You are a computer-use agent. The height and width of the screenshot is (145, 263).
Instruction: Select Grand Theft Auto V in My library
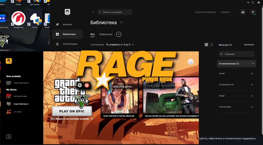(17, 104)
